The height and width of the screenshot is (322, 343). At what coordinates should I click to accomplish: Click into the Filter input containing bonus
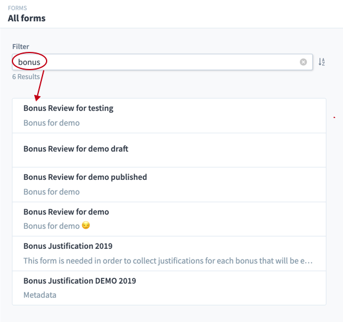162,62
